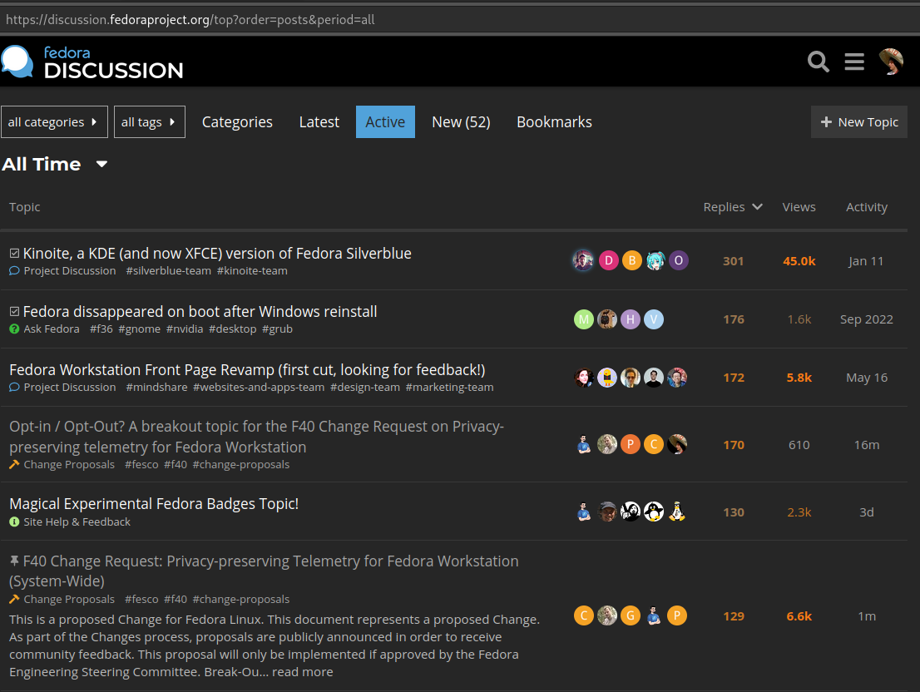Click the Fedora Discussion speech bubble logo
The height and width of the screenshot is (692, 920).
pos(17,61)
